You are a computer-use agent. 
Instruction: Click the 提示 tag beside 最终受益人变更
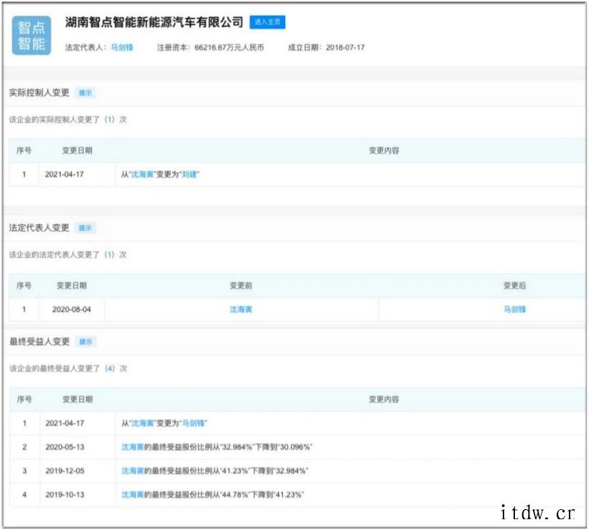point(85,342)
